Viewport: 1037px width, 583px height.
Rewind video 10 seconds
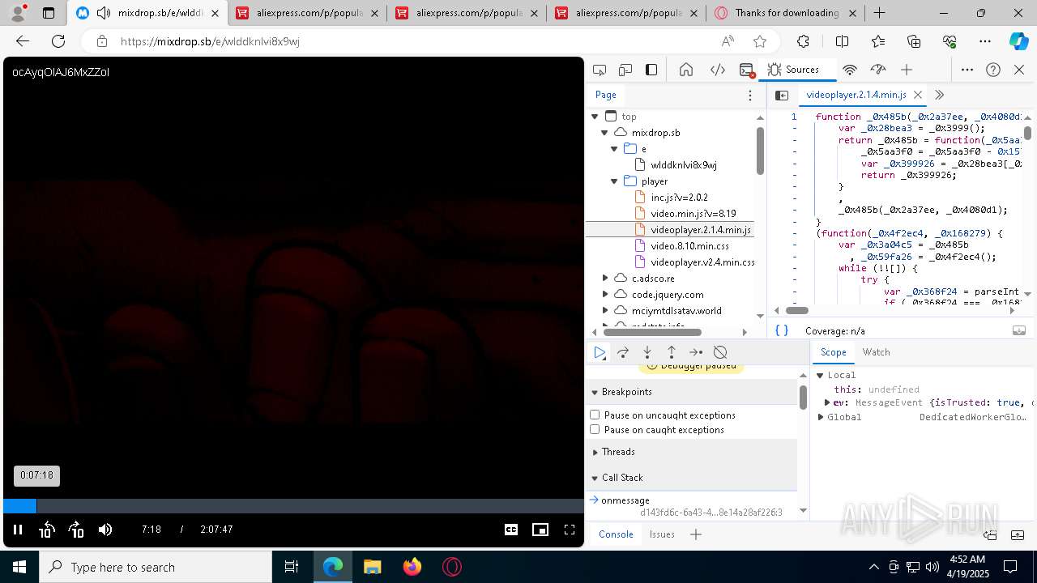click(x=46, y=530)
